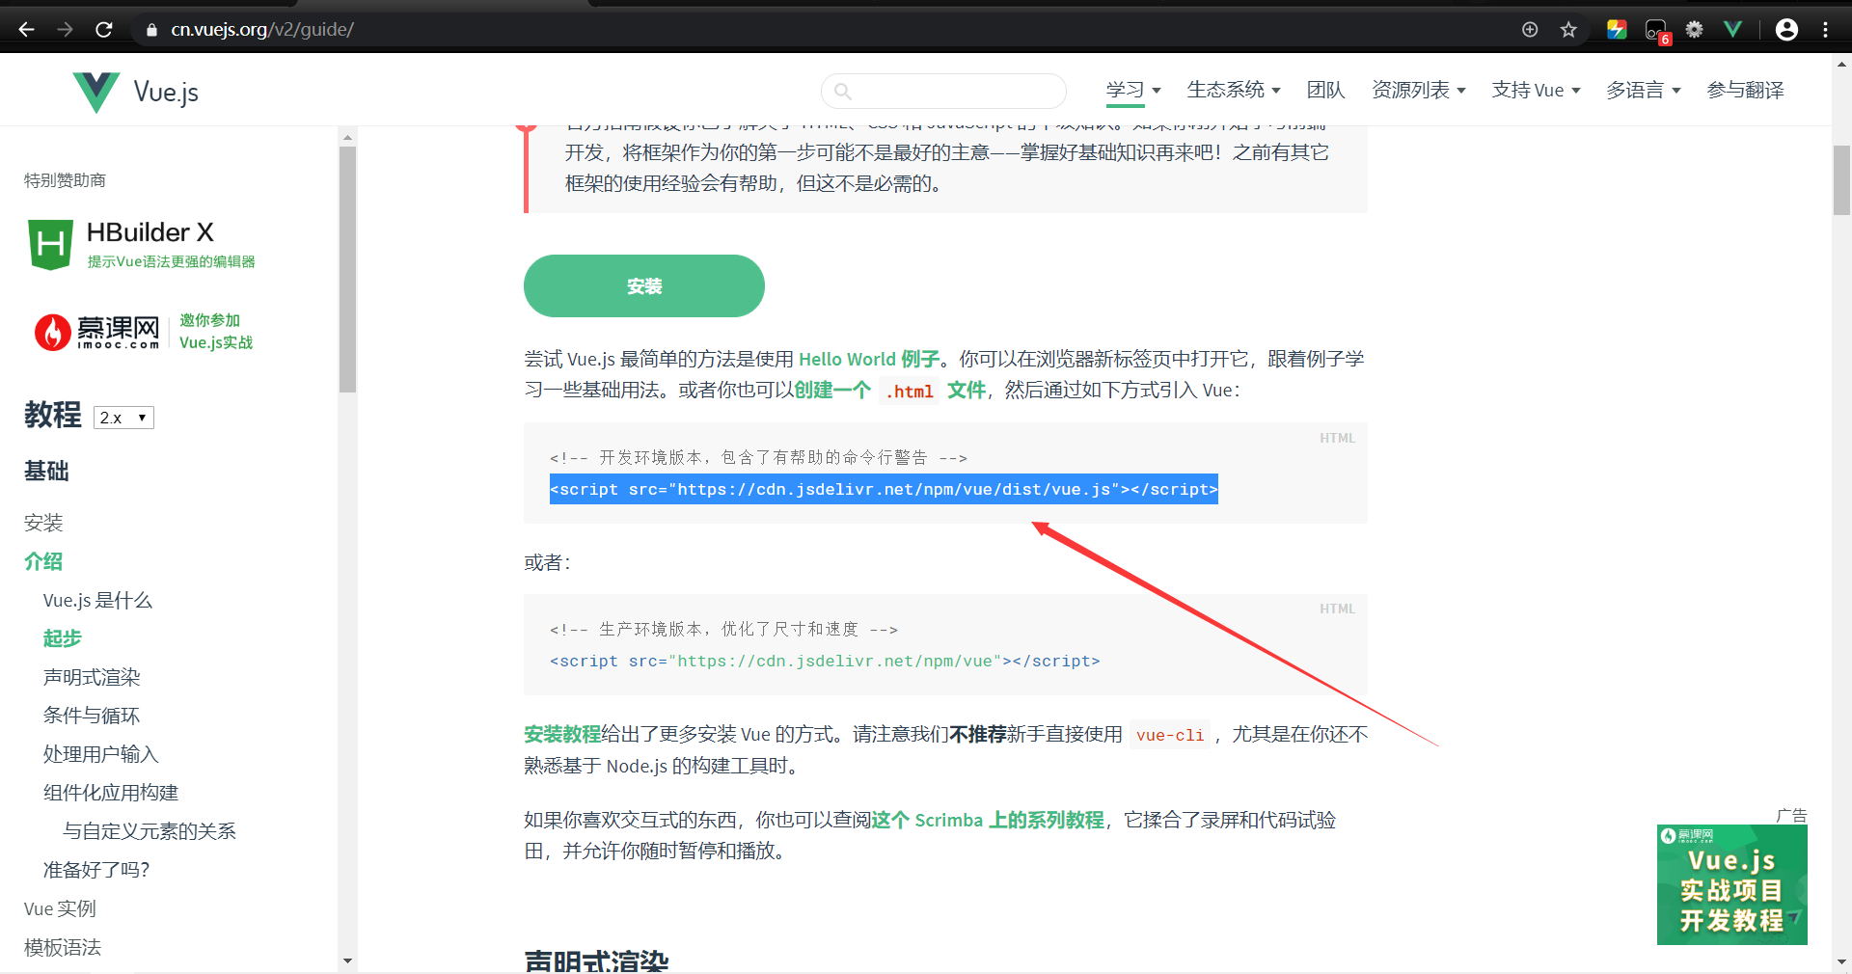Select 介绍 in the sidebar
1852x974 pixels.
pos(43,562)
